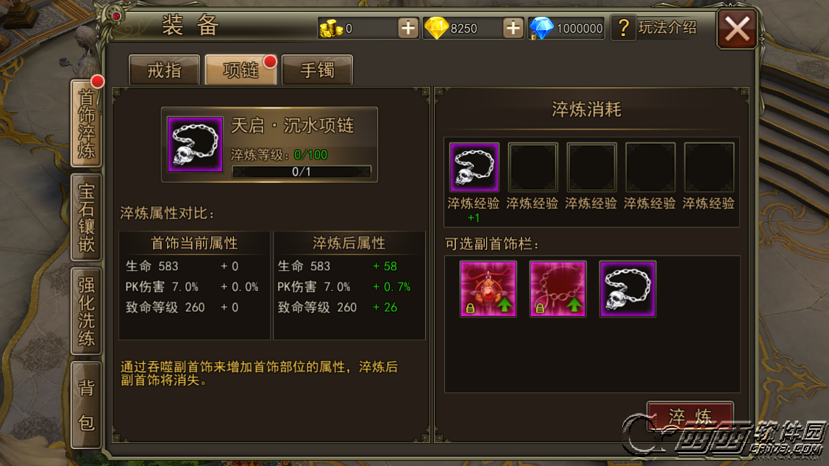Click the gold coins currency icon
The width and height of the screenshot is (829, 466).
(x=331, y=28)
